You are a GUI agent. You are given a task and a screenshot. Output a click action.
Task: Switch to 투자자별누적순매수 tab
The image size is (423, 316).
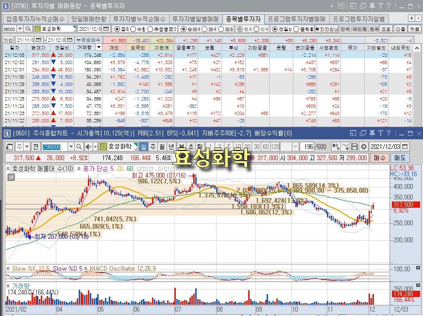[x=139, y=19]
